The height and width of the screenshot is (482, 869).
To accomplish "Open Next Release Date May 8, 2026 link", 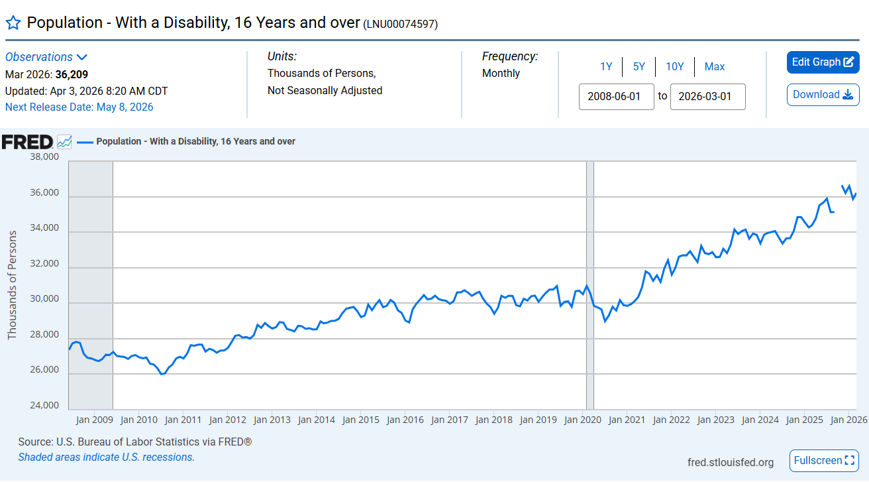I will 79,107.
